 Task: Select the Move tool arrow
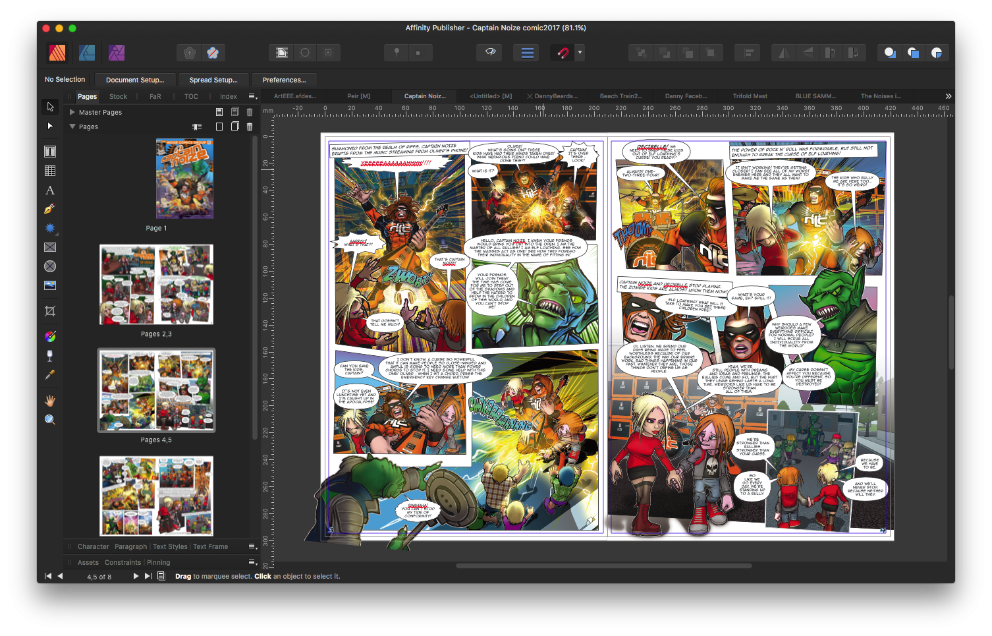(x=50, y=107)
